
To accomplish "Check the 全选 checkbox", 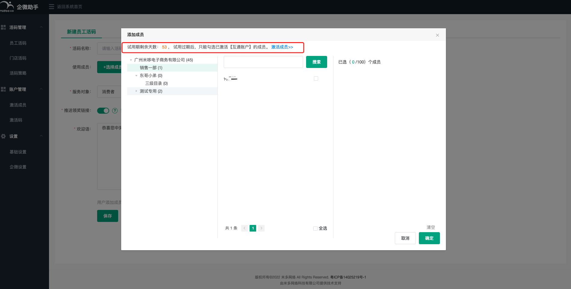I will [315, 229].
